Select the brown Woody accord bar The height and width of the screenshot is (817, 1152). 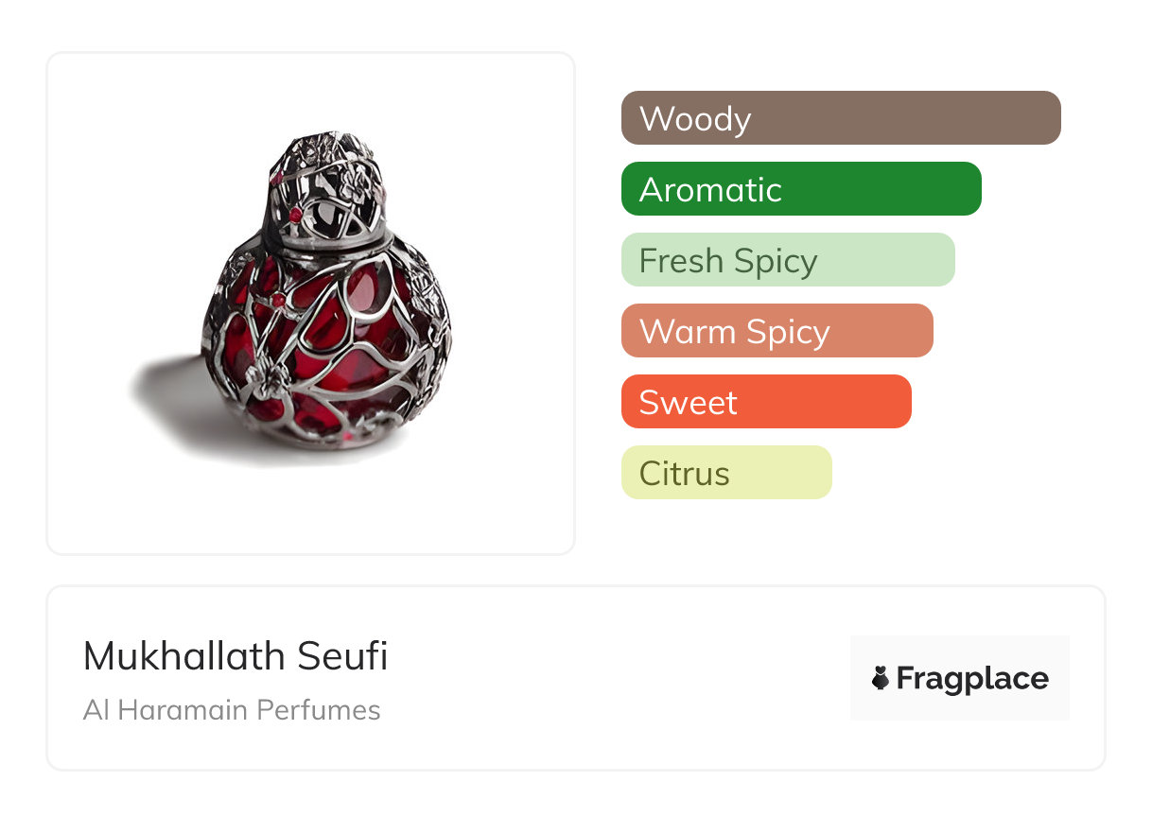[x=841, y=118]
